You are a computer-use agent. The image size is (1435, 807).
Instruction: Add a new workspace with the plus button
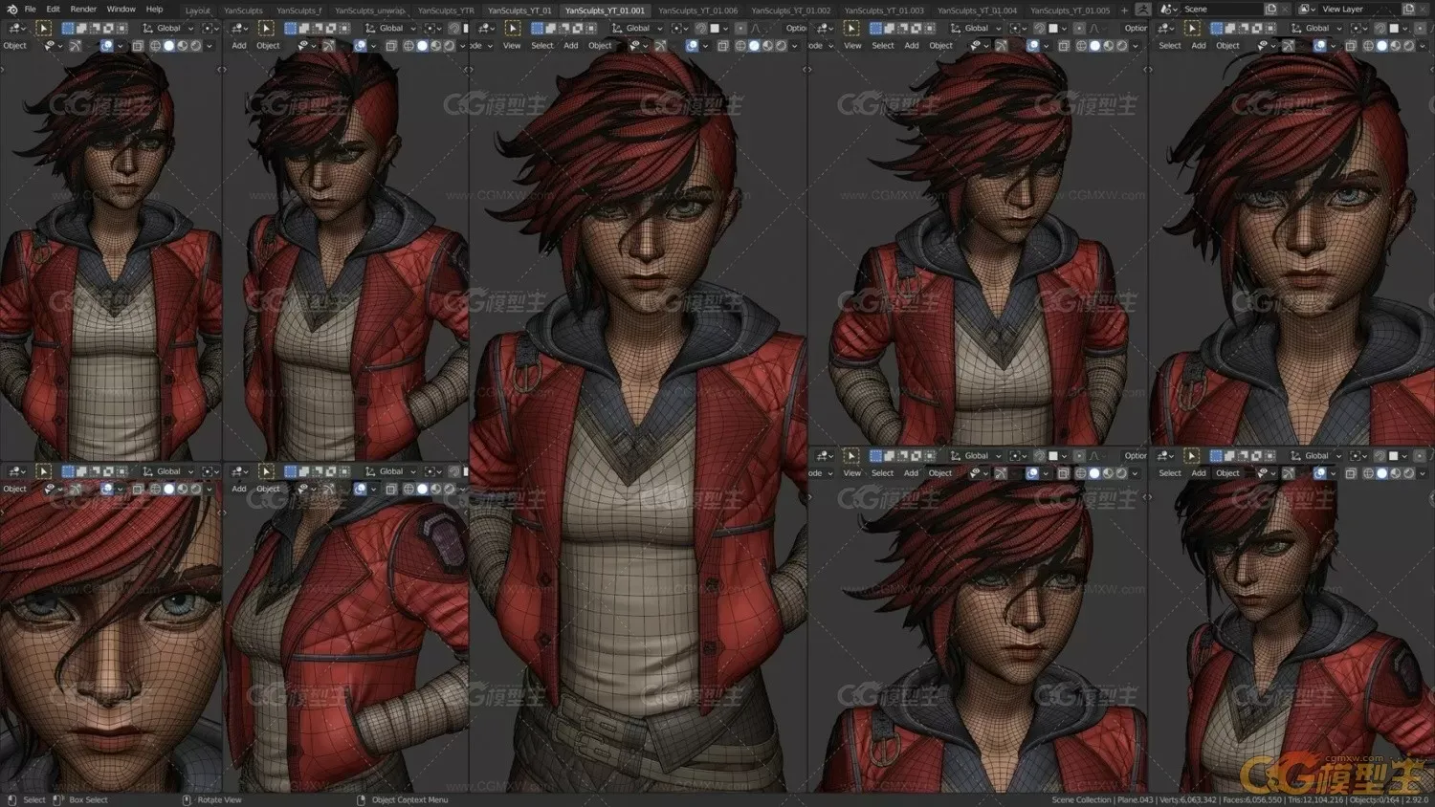coord(1125,11)
